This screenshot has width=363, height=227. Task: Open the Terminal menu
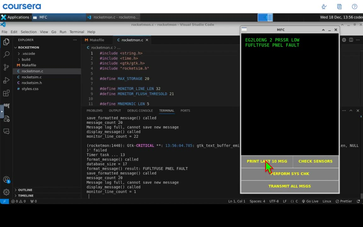pyautogui.click(x=77, y=32)
